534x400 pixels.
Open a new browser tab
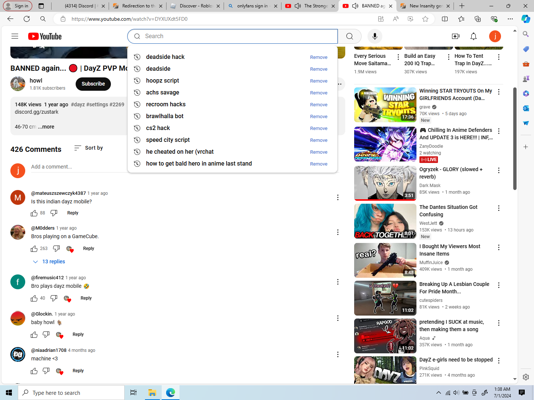[x=462, y=6]
